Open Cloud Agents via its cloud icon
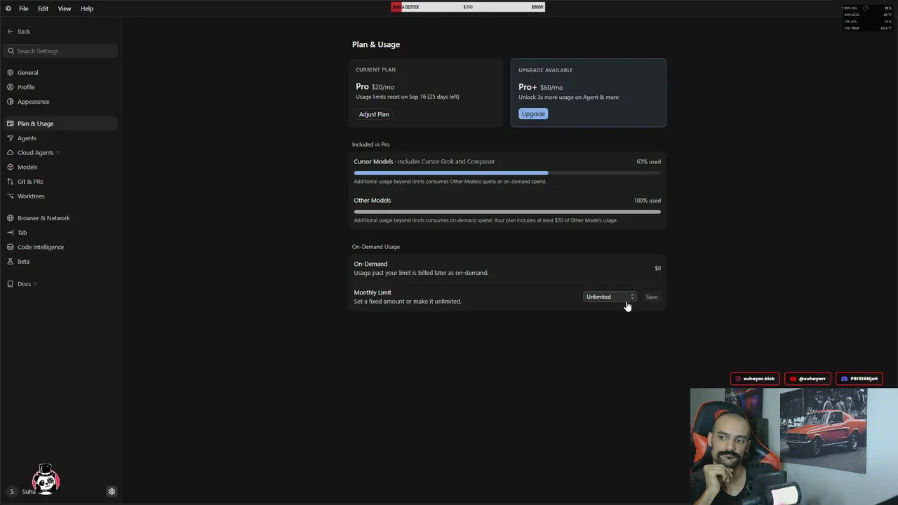This screenshot has height=505, width=898. [x=11, y=153]
